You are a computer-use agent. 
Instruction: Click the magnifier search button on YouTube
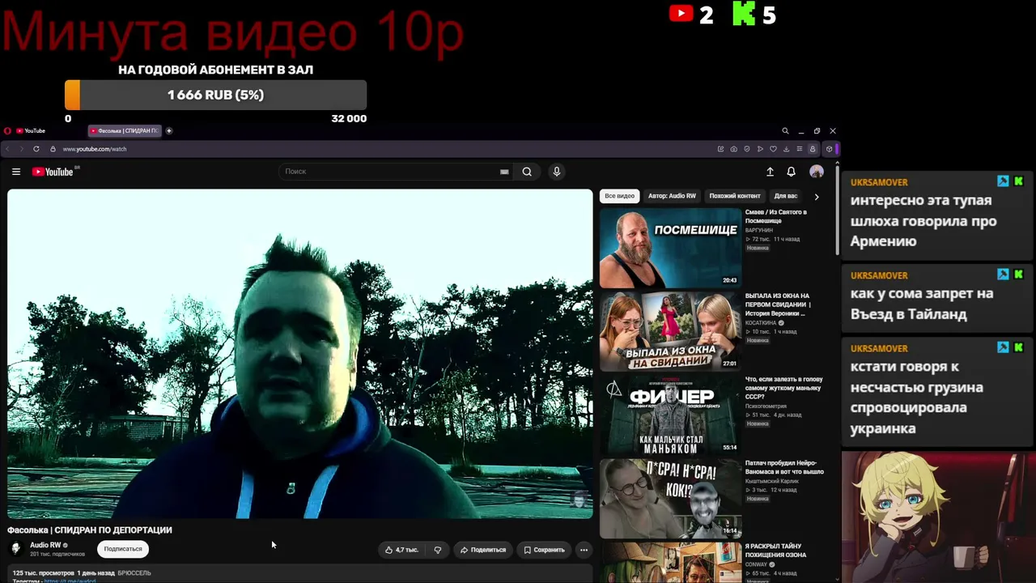point(527,172)
